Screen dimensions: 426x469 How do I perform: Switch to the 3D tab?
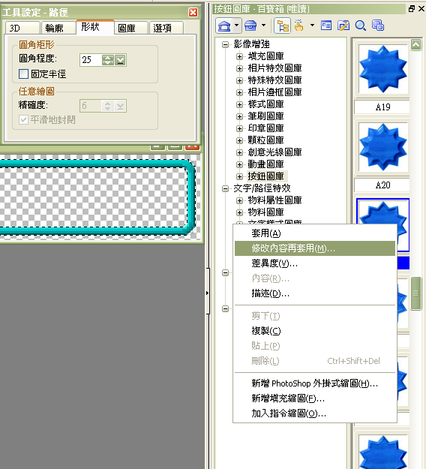click(22, 28)
